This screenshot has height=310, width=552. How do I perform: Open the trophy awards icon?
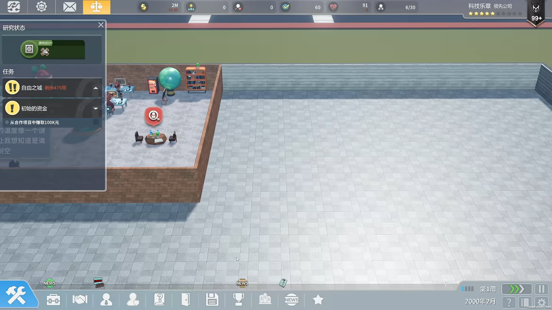(238, 300)
